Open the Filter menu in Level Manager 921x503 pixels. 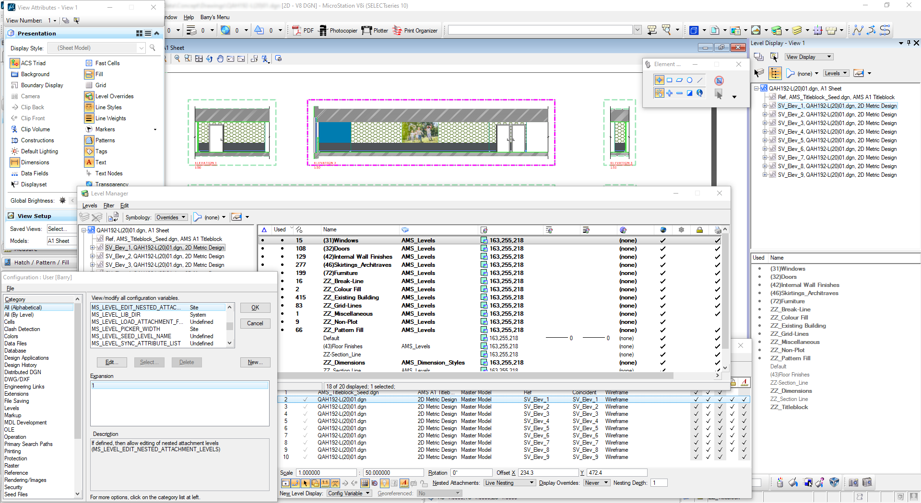[108, 206]
